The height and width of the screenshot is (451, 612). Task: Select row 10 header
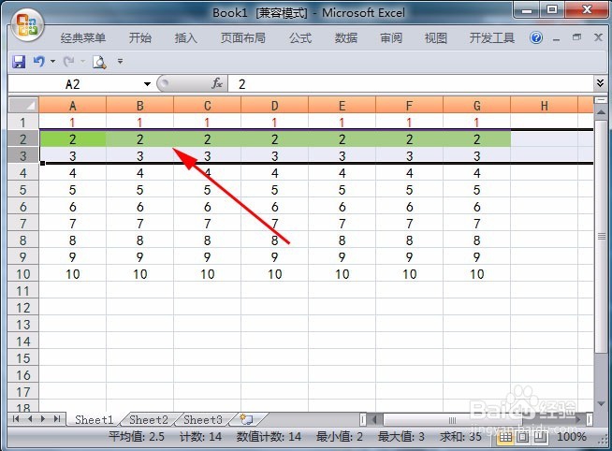pyautogui.click(x=23, y=274)
